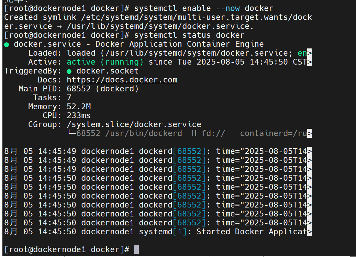
Task: Click the 'Main PID: 68552 (dockerd)' line
Action: 79,89
